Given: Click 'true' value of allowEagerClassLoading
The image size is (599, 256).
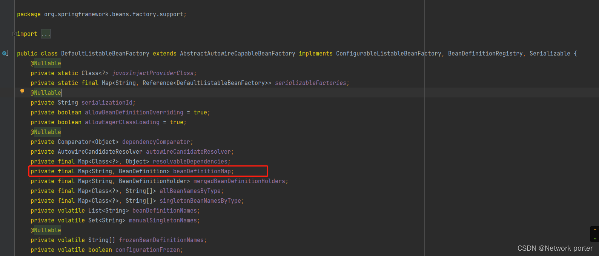Looking at the screenshot, I should point(177,122).
